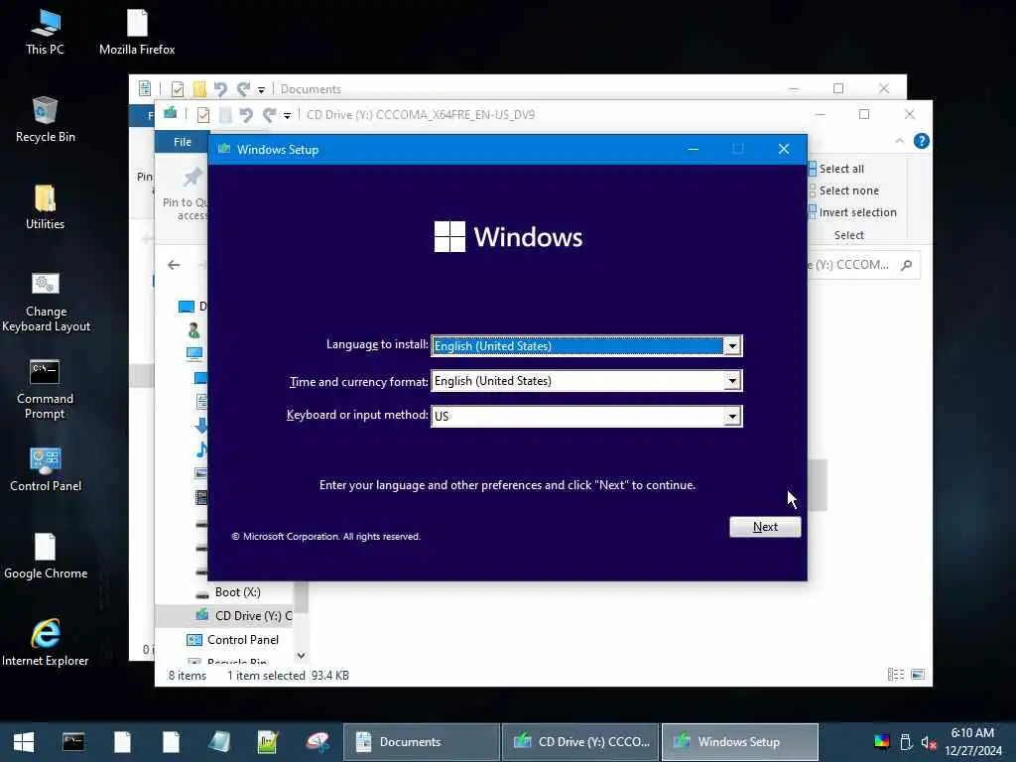Open the File tab in CD Drive window

tap(183, 141)
